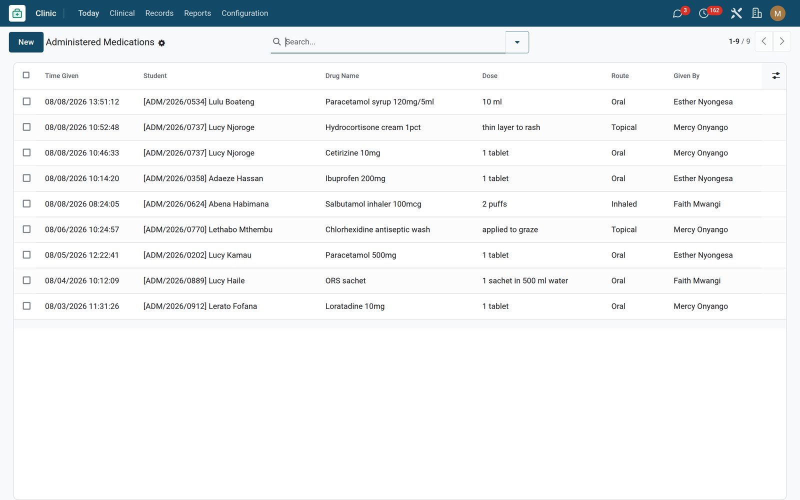Select the Adaeze Hassan row checkbox

click(26, 178)
